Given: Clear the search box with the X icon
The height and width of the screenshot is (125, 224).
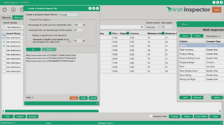Looking at the screenshot, I should pyautogui.click(x=142, y=27).
